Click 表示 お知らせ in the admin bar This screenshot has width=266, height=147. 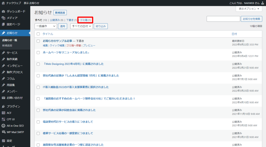[31, 3]
